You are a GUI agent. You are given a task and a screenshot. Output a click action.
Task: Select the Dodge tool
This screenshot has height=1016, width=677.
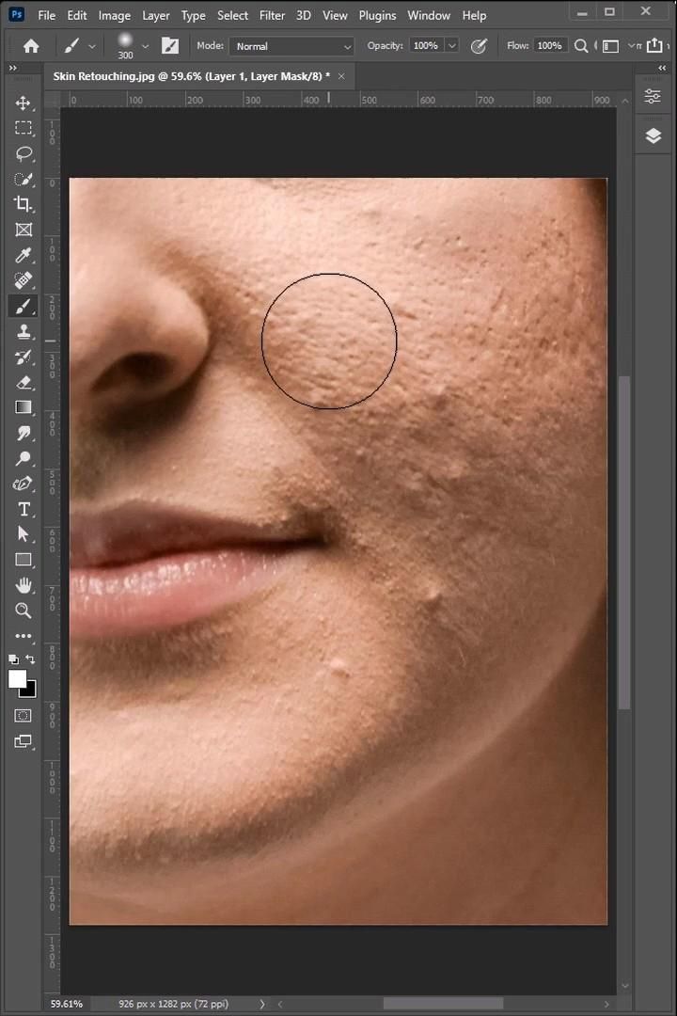(x=24, y=459)
